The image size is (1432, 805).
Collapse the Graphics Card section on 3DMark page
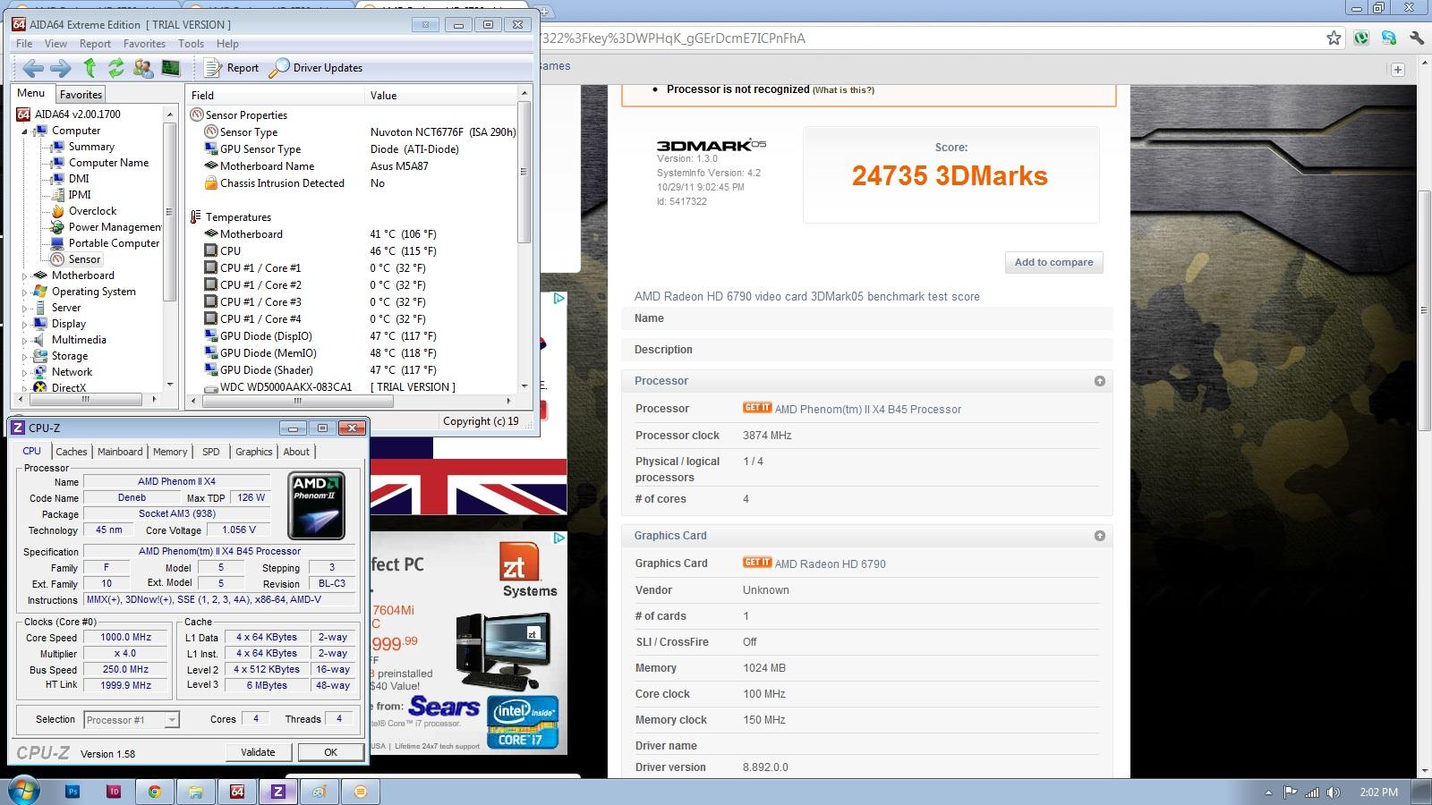1100,536
